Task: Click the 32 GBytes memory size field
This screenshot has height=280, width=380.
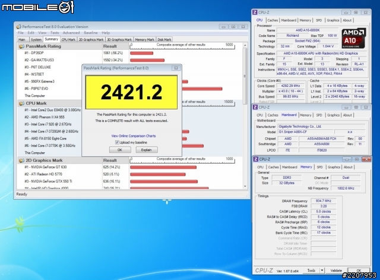Action: pos(287,183)
